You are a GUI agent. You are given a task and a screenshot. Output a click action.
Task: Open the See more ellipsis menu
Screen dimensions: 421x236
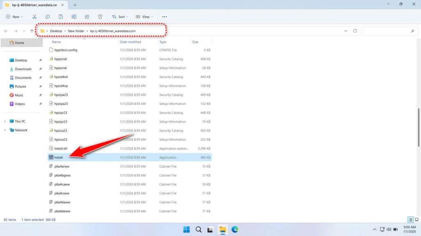tap(164, 17)
